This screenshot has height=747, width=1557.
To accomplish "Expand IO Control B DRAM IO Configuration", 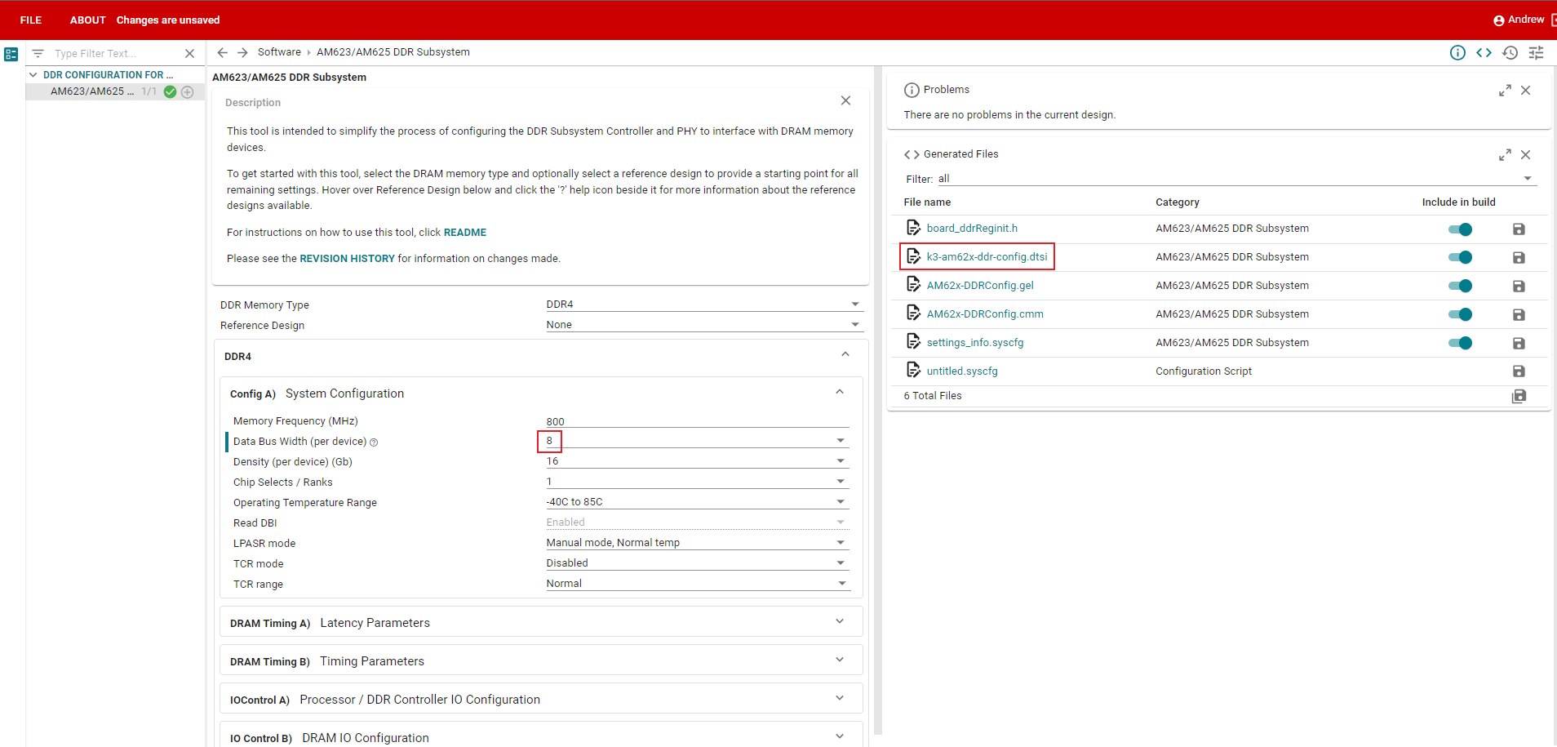I will [x=840, y=736].
